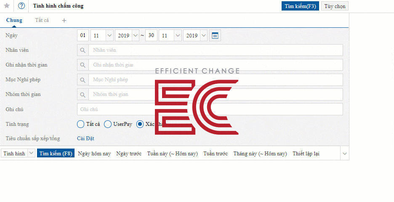
Task: Select the Xác nhận radio button
Action: coord(140,124)
